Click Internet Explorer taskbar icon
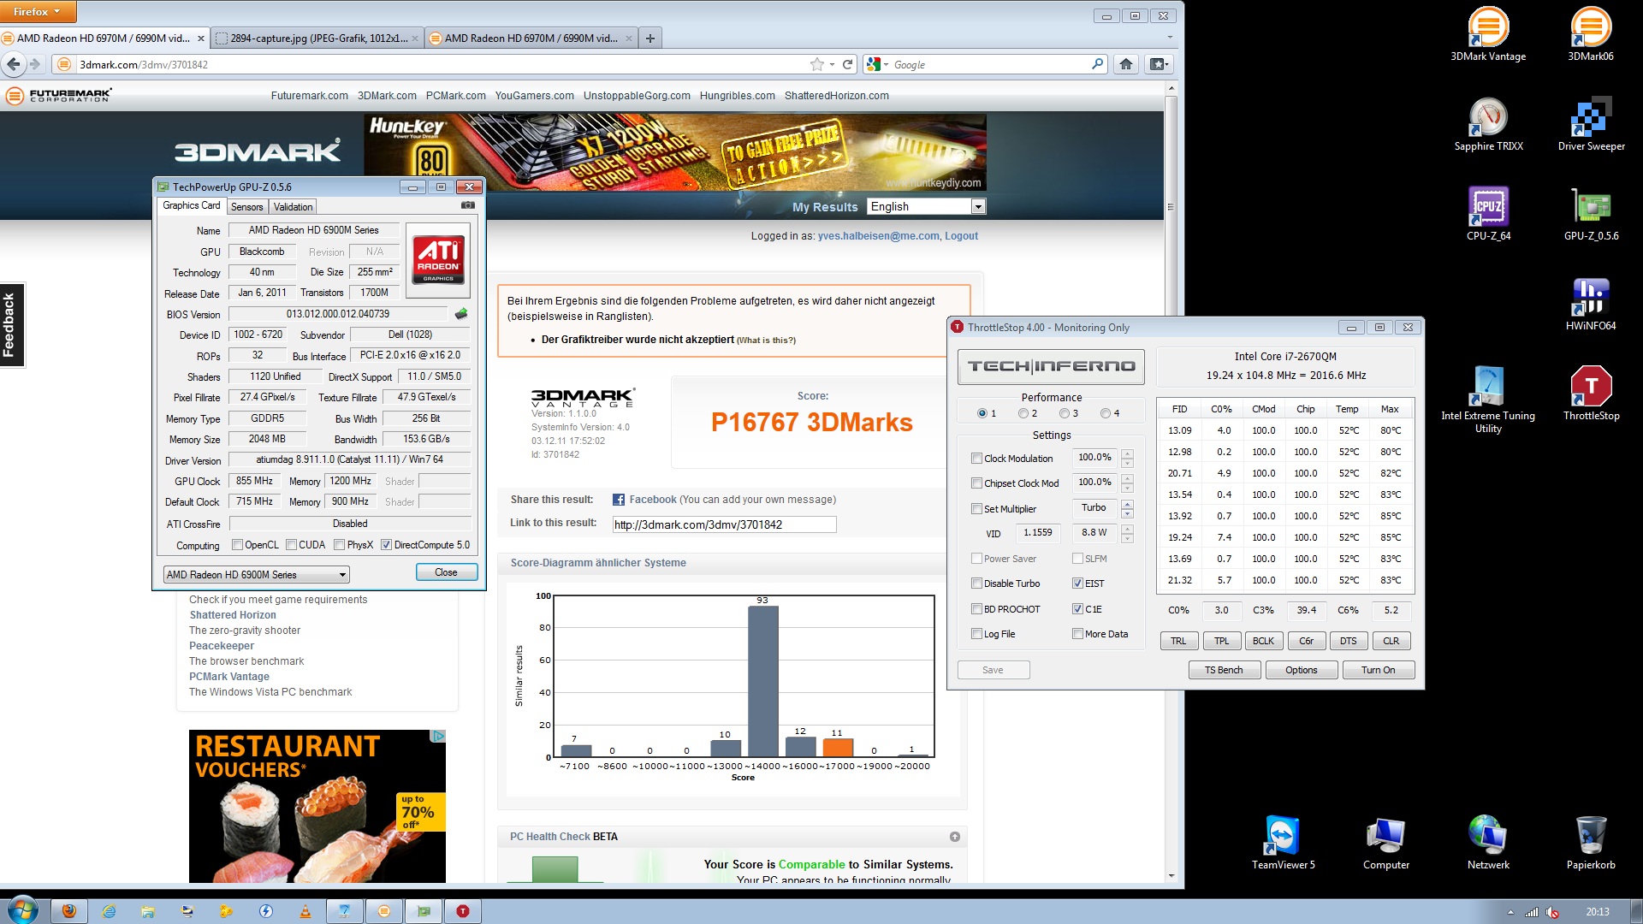 click(109, 911)
